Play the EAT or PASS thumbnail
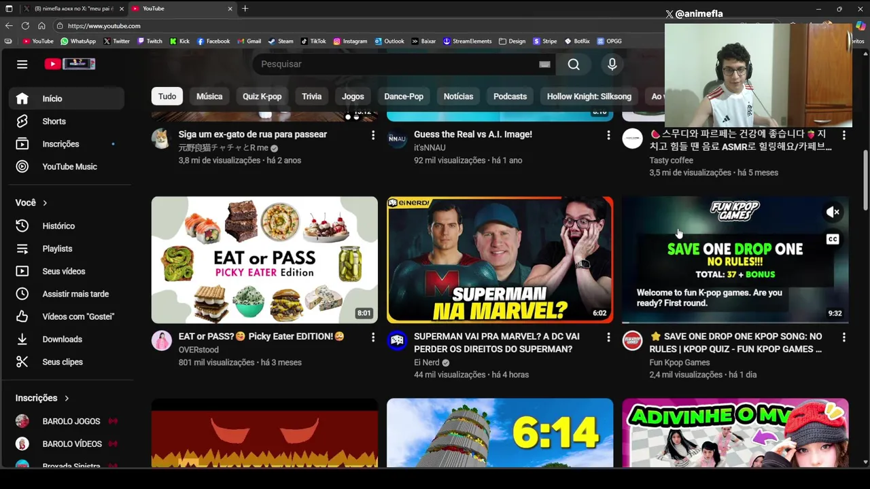This screenshot has height=489, width=870. tap(264, 260)
